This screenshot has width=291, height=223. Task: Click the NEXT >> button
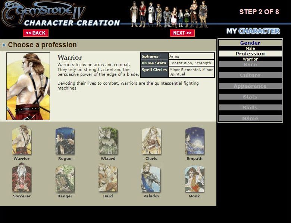pos(182,33)
